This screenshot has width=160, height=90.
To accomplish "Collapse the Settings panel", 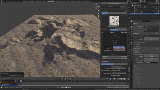I will tap(103, 32).
